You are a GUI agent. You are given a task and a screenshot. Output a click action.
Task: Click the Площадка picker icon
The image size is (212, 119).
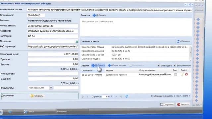coord(77,41)
